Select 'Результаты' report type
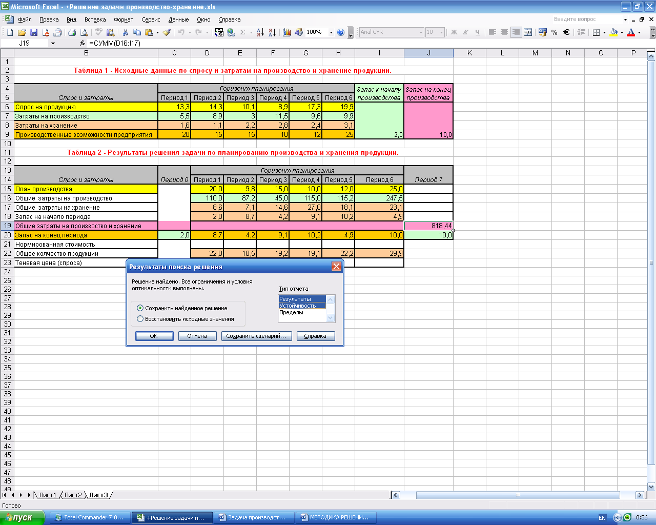 click(x=302, y=299)
